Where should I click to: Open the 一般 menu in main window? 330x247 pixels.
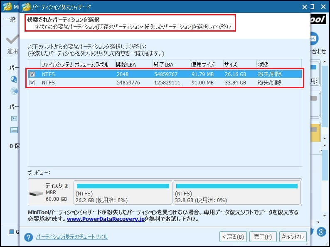coord(10,20)
